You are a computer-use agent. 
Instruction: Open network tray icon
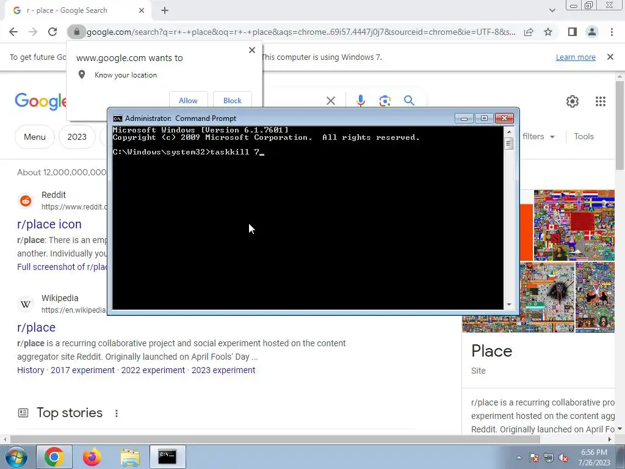(x=549, y=458)
